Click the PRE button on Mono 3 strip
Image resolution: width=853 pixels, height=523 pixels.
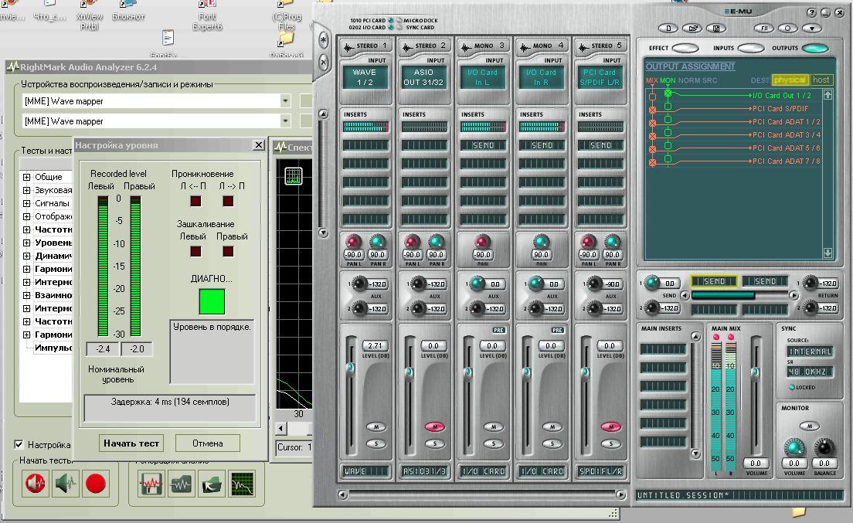click(499, 330)
